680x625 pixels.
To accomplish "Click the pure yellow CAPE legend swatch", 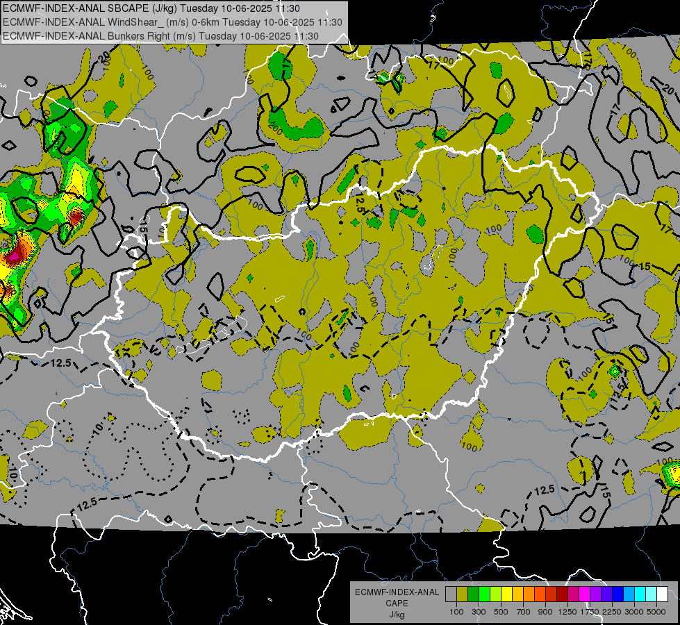I will [506, 594].
